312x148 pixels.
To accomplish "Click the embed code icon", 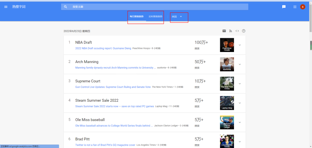I will [237, 31].
